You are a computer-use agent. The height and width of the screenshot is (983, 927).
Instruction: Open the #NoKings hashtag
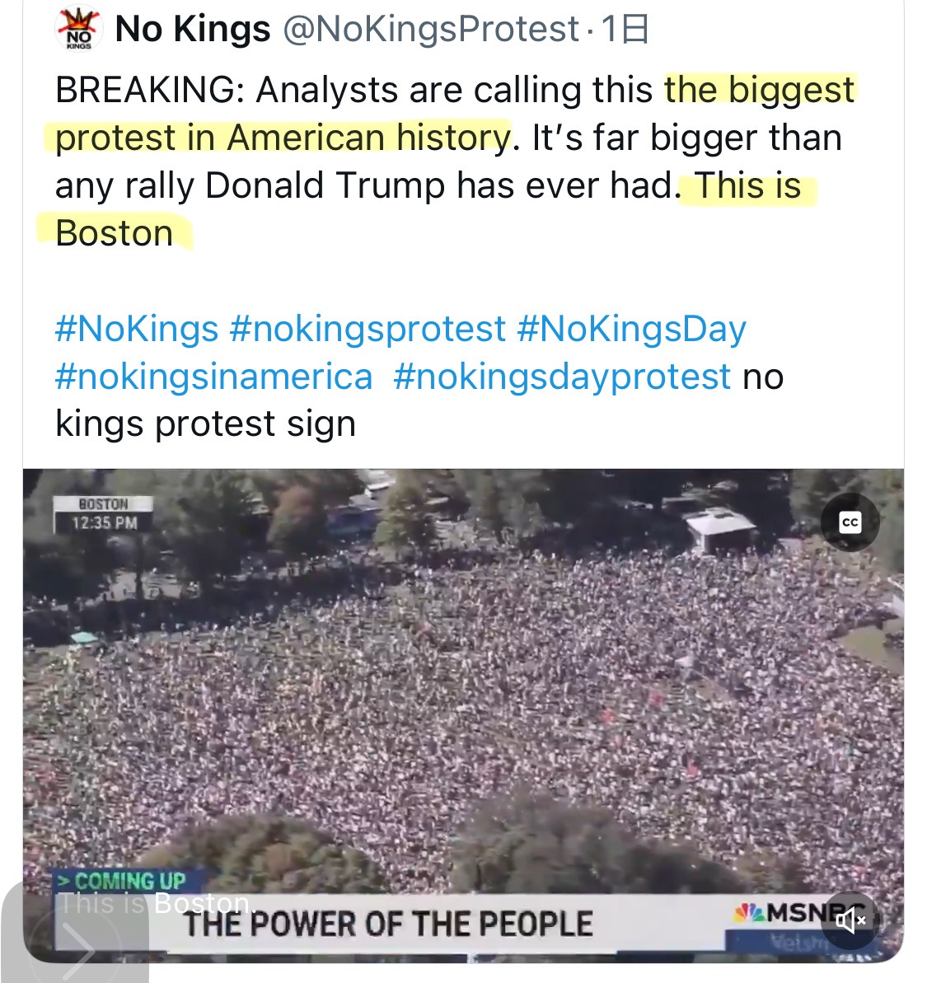tap(137, 329)
